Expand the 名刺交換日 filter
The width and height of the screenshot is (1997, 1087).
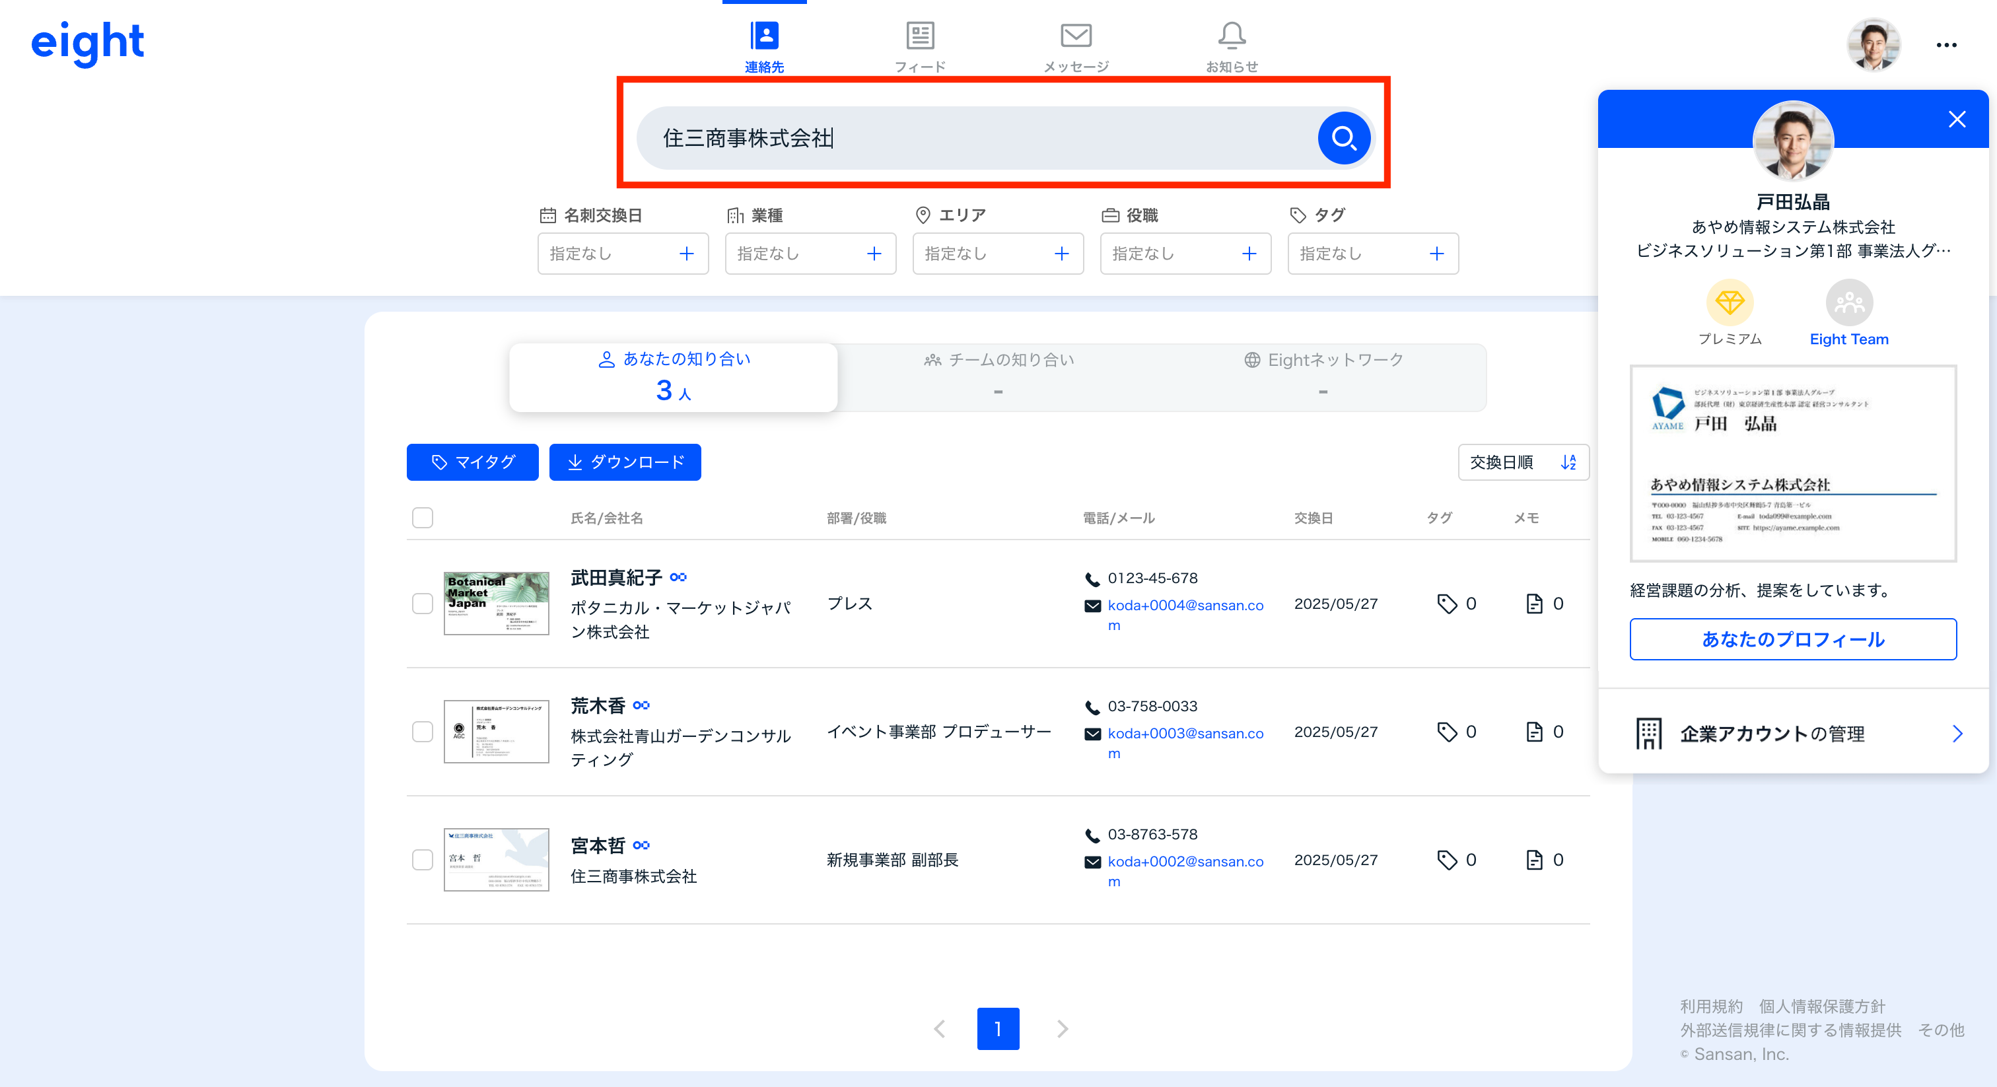[x=623, y=254]
